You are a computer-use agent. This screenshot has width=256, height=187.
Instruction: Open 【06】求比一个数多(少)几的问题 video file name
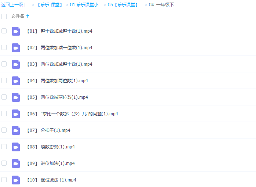72,114
